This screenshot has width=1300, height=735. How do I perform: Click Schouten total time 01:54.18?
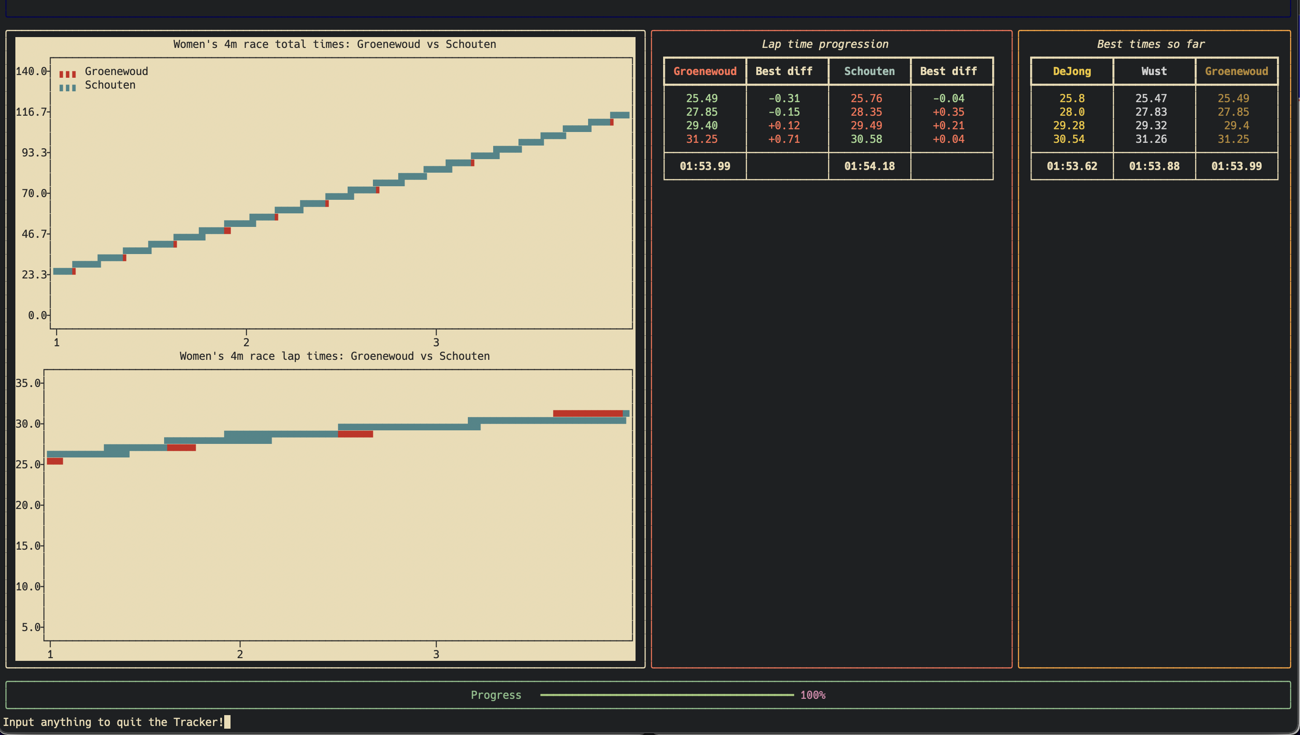[x=869, y=166]
